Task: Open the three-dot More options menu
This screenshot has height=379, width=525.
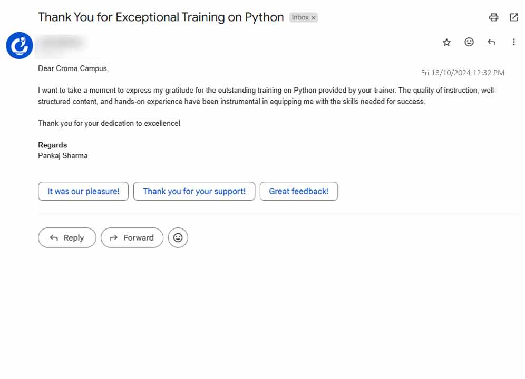Action: (514, 42)
